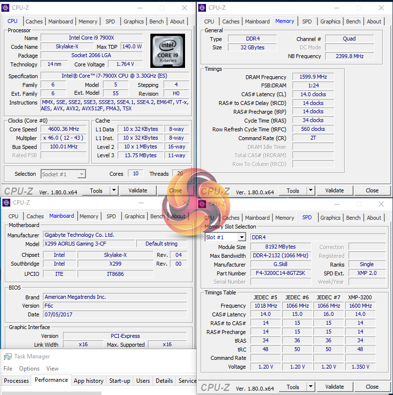This screenshot has height=395, width=393.
Task: Click Intel Core i9 X-series logo image
Action: click(168, 51)
